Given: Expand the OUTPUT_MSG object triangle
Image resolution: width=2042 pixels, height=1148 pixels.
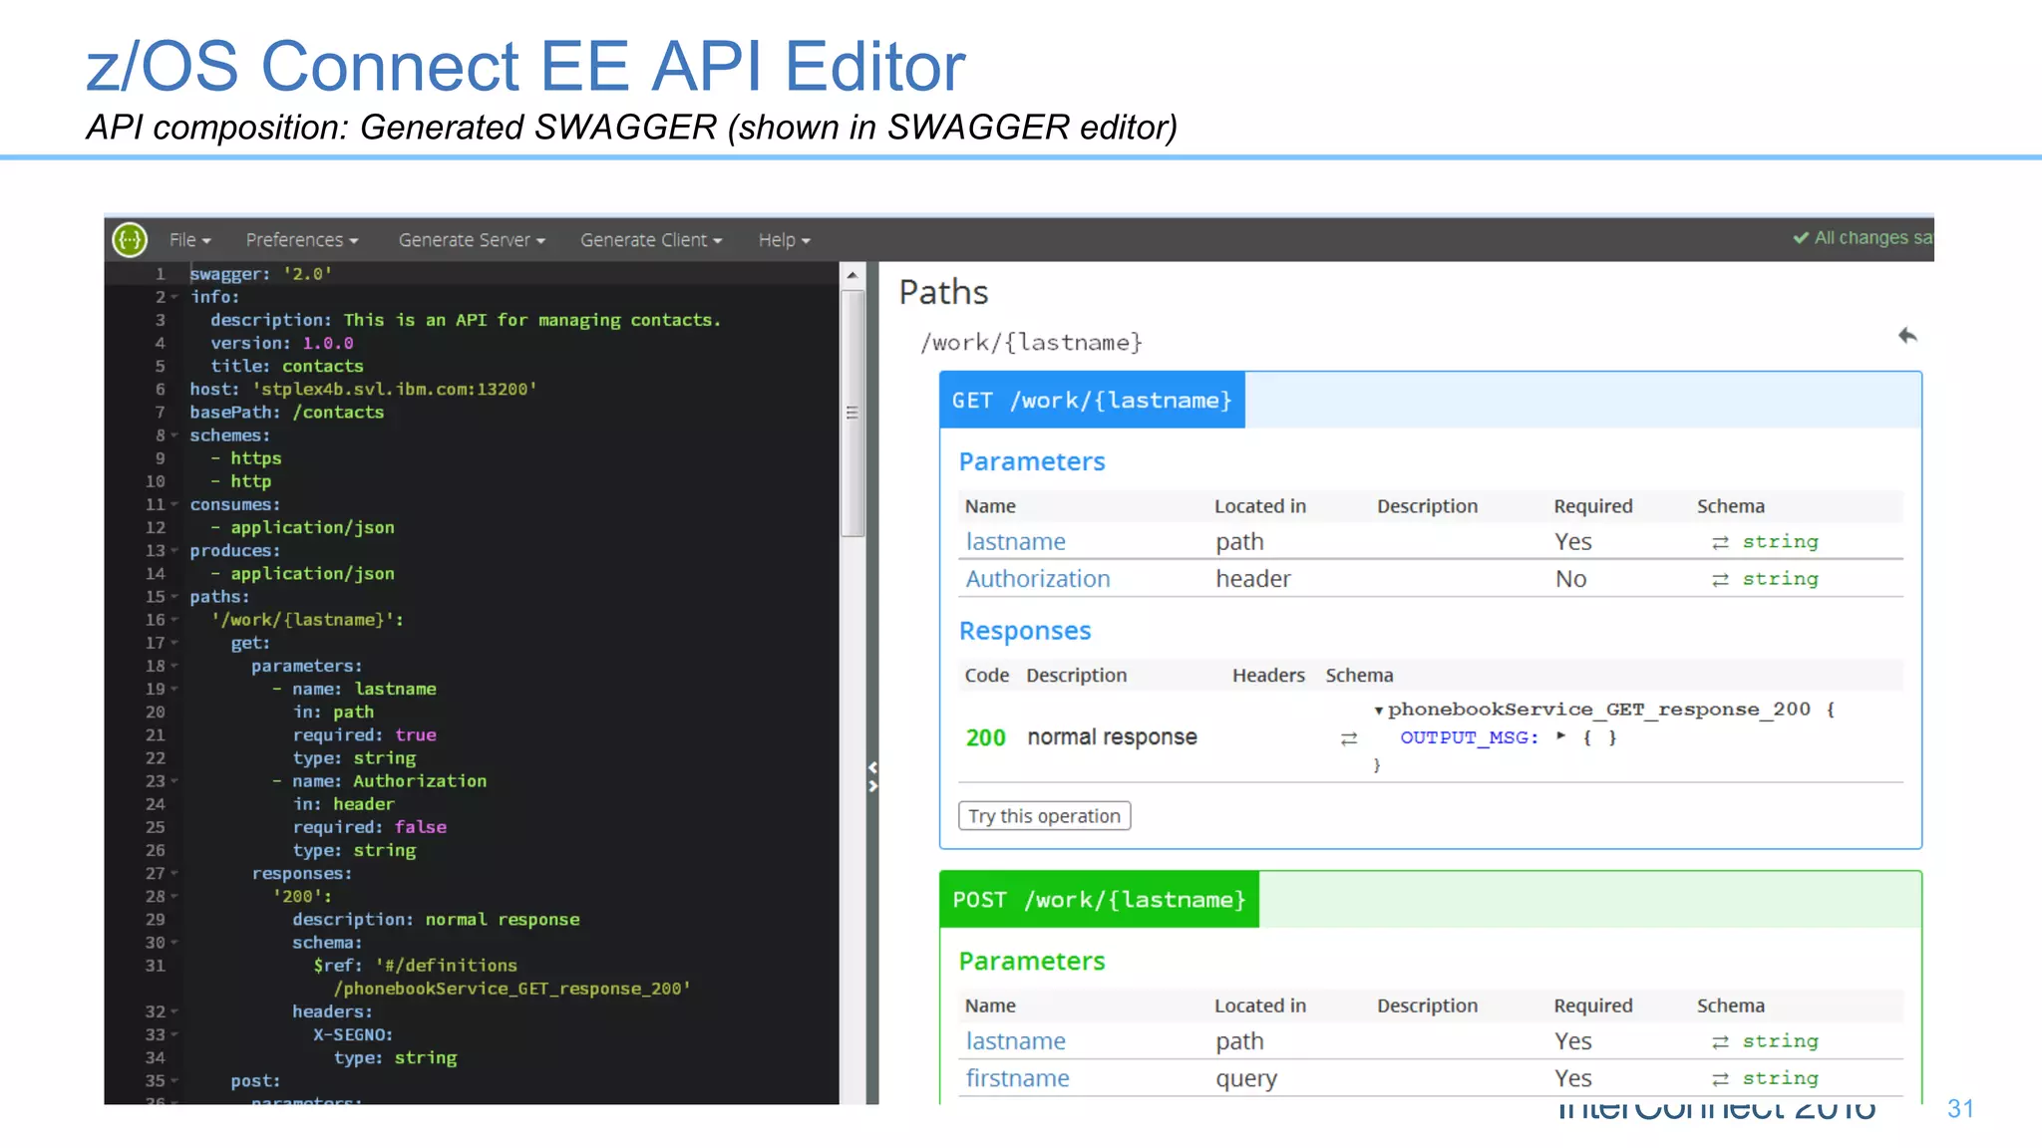Looking at the screenshot, I should click(x=1560, y=736).
